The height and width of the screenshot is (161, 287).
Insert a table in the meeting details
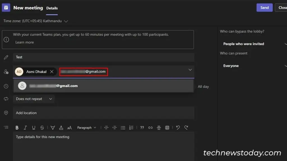tap(167, 127)
